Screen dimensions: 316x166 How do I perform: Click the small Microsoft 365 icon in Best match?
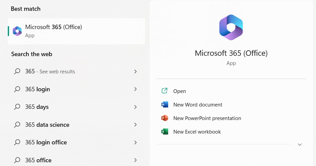17,31
